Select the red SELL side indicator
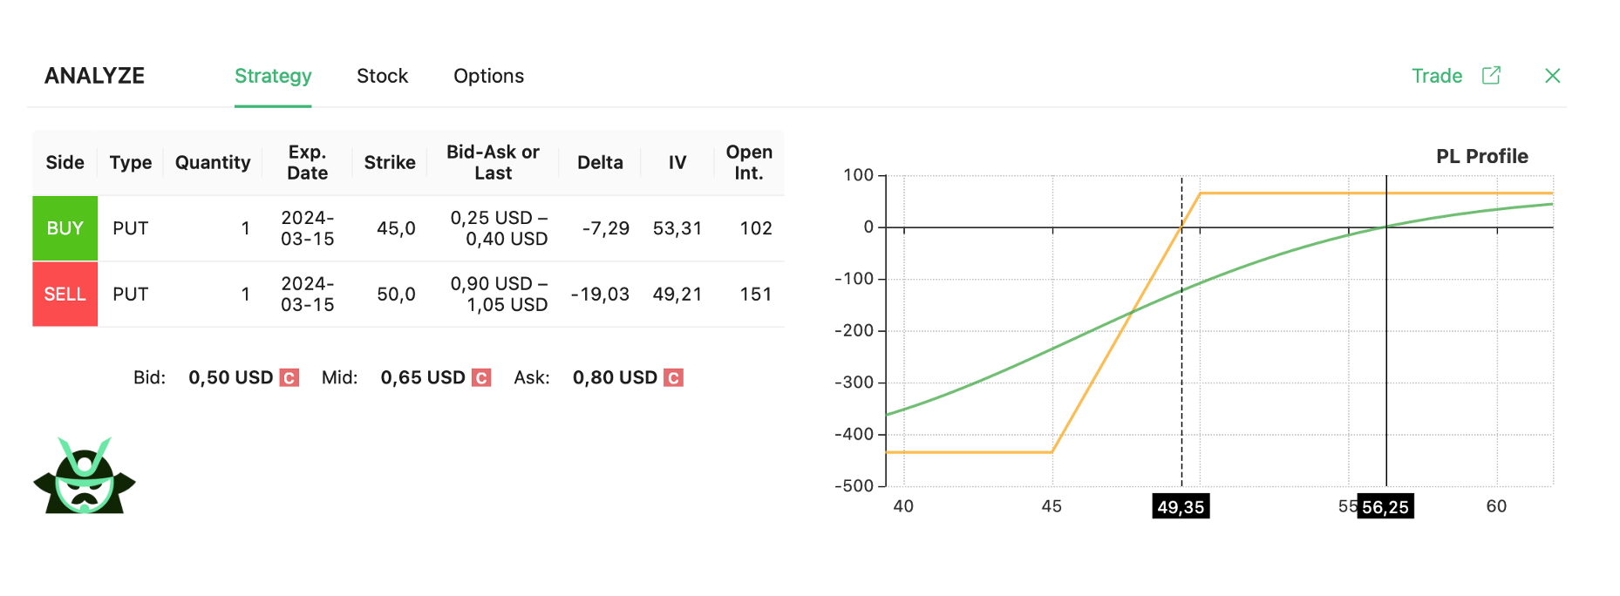This screenshot has width=1620, height=596. pos(65,294)
